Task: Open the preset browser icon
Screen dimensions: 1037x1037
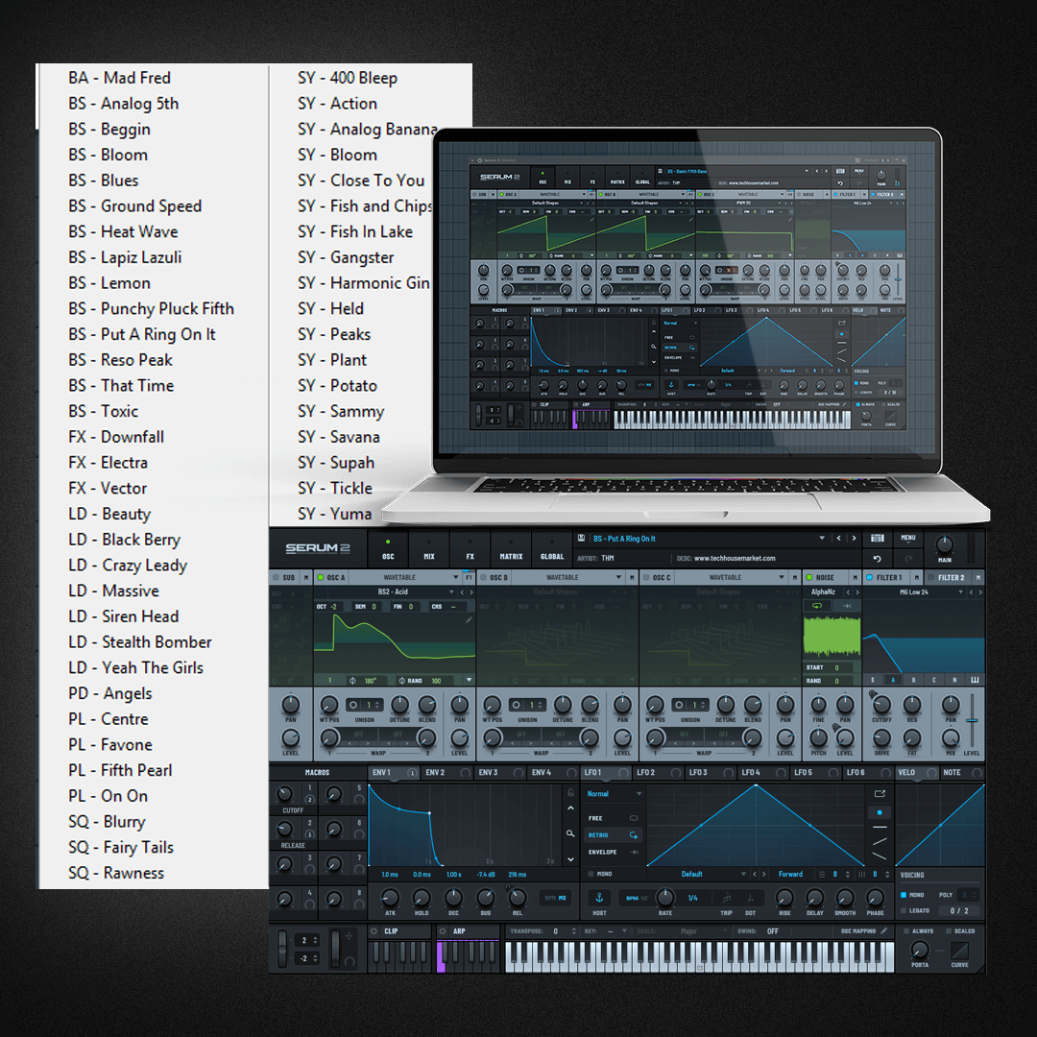Action: tap(878, 539)
